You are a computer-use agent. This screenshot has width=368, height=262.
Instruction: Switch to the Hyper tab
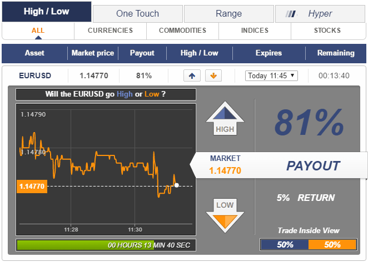coord(320,14)
